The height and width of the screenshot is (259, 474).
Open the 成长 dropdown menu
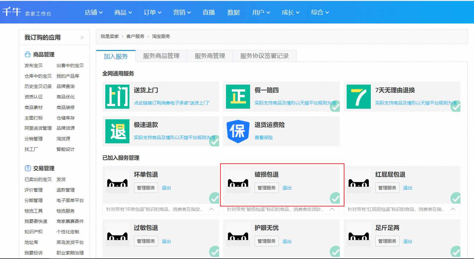coord(291,12)
